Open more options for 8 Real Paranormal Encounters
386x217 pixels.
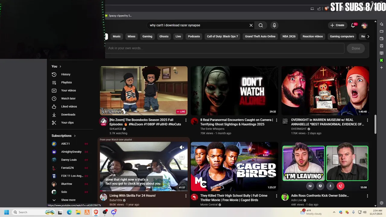[277, 120]
